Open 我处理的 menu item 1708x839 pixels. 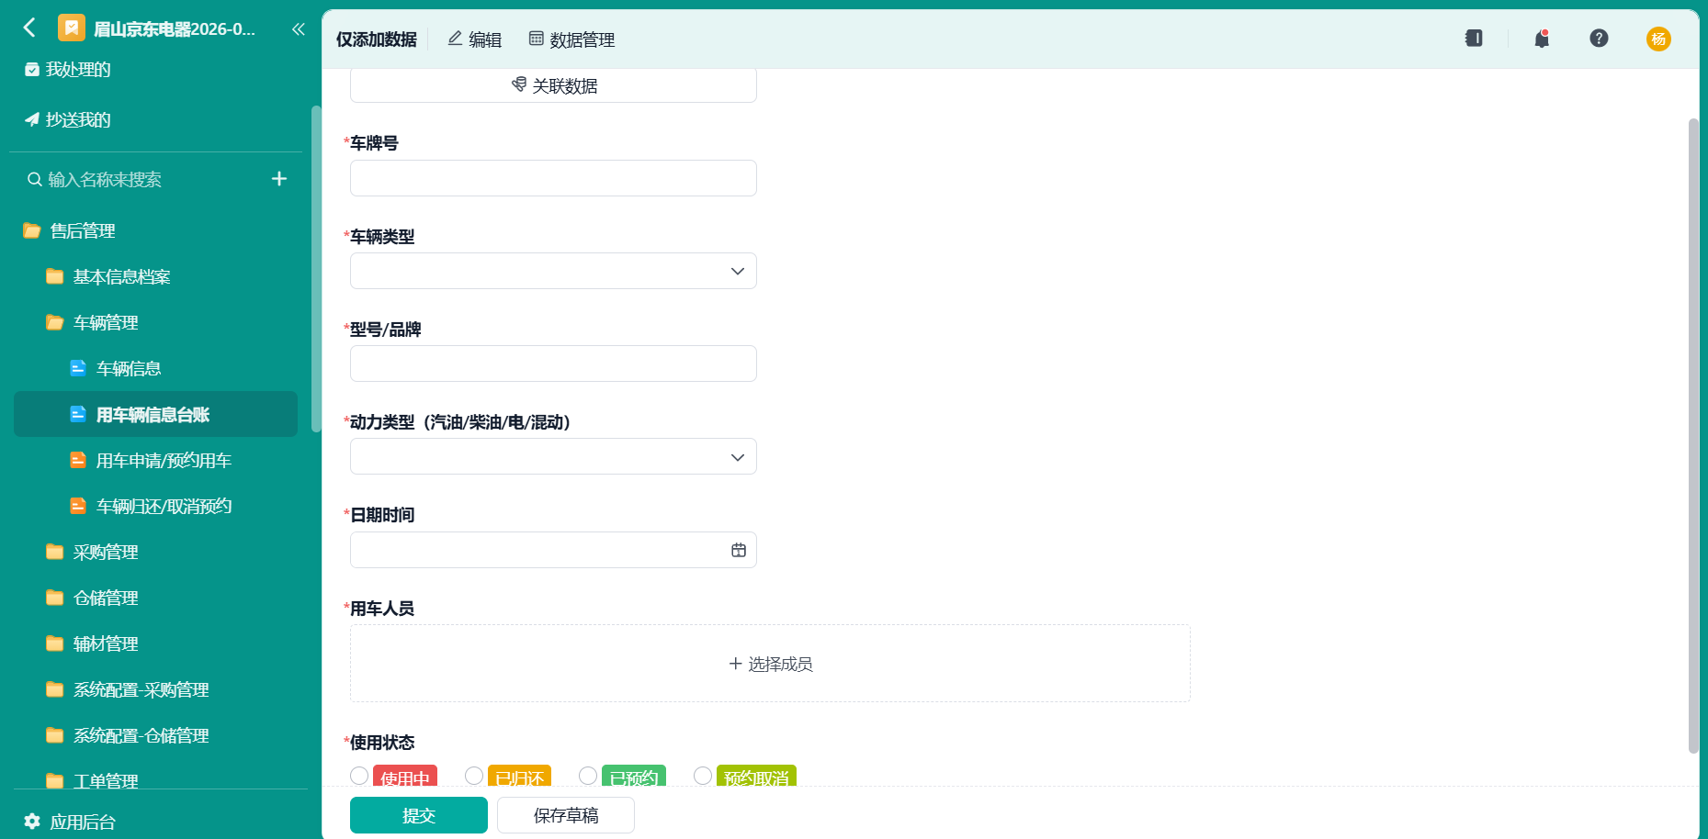[78, 70]
